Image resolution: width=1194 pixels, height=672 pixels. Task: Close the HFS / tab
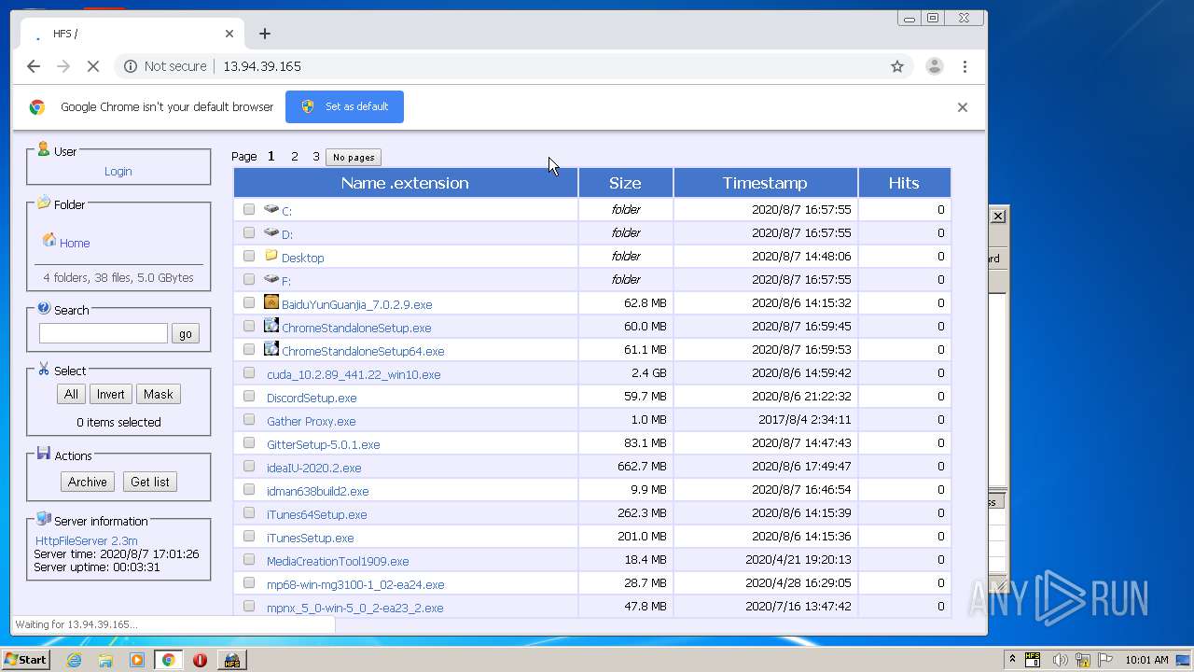229,34
